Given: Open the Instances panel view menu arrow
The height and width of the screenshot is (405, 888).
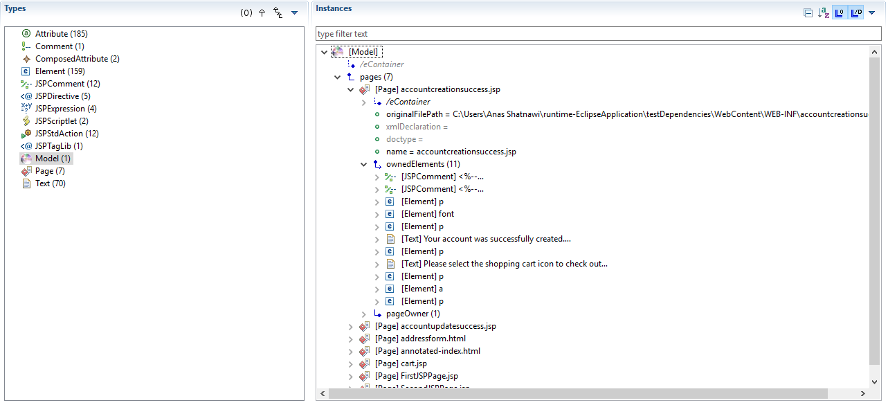Looking at the screenshot, I should [871, 13].
